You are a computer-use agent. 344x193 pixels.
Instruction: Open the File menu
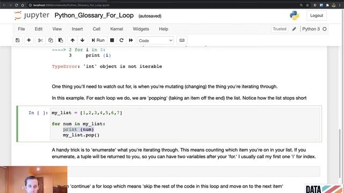pos(21,29)
